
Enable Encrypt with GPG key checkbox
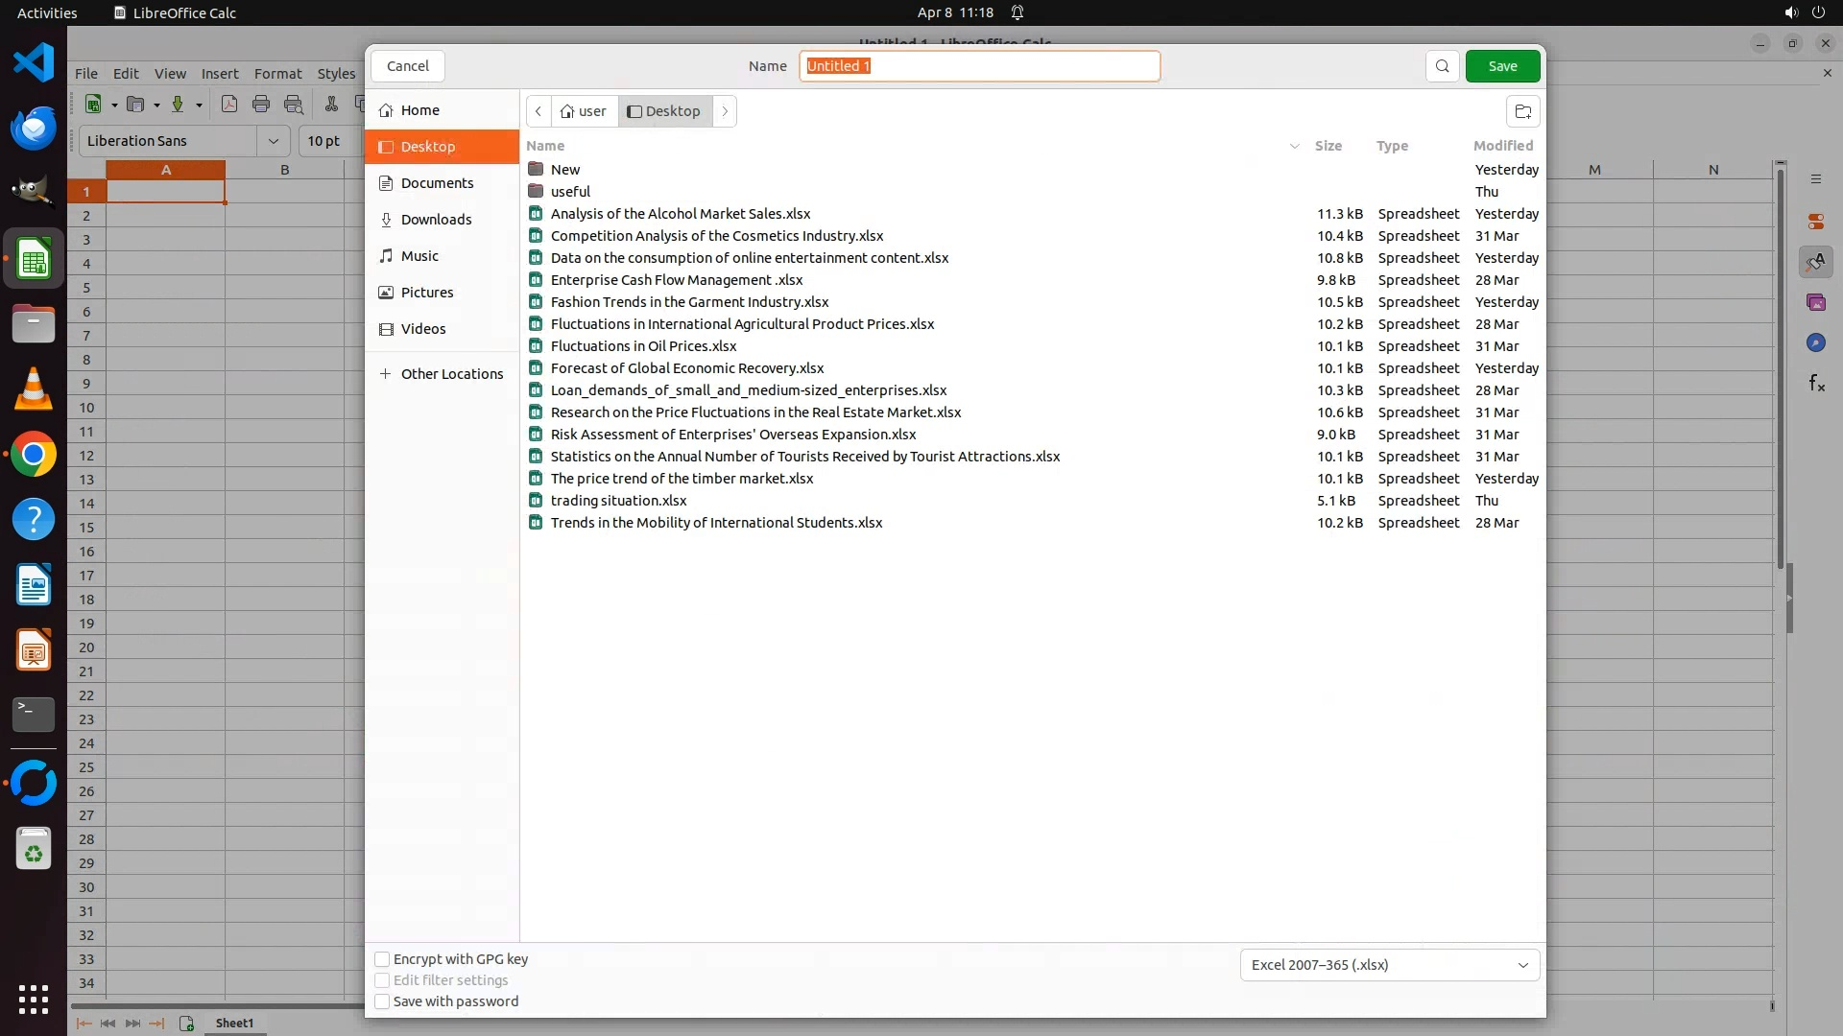(x=382, y=959)
